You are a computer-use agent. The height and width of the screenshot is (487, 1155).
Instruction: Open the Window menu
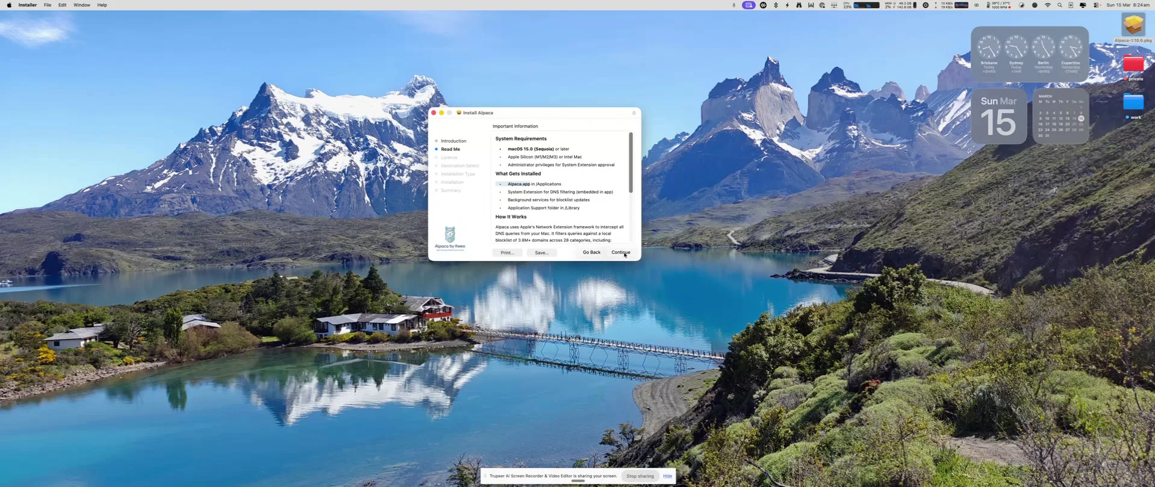(x=81, y=5)
